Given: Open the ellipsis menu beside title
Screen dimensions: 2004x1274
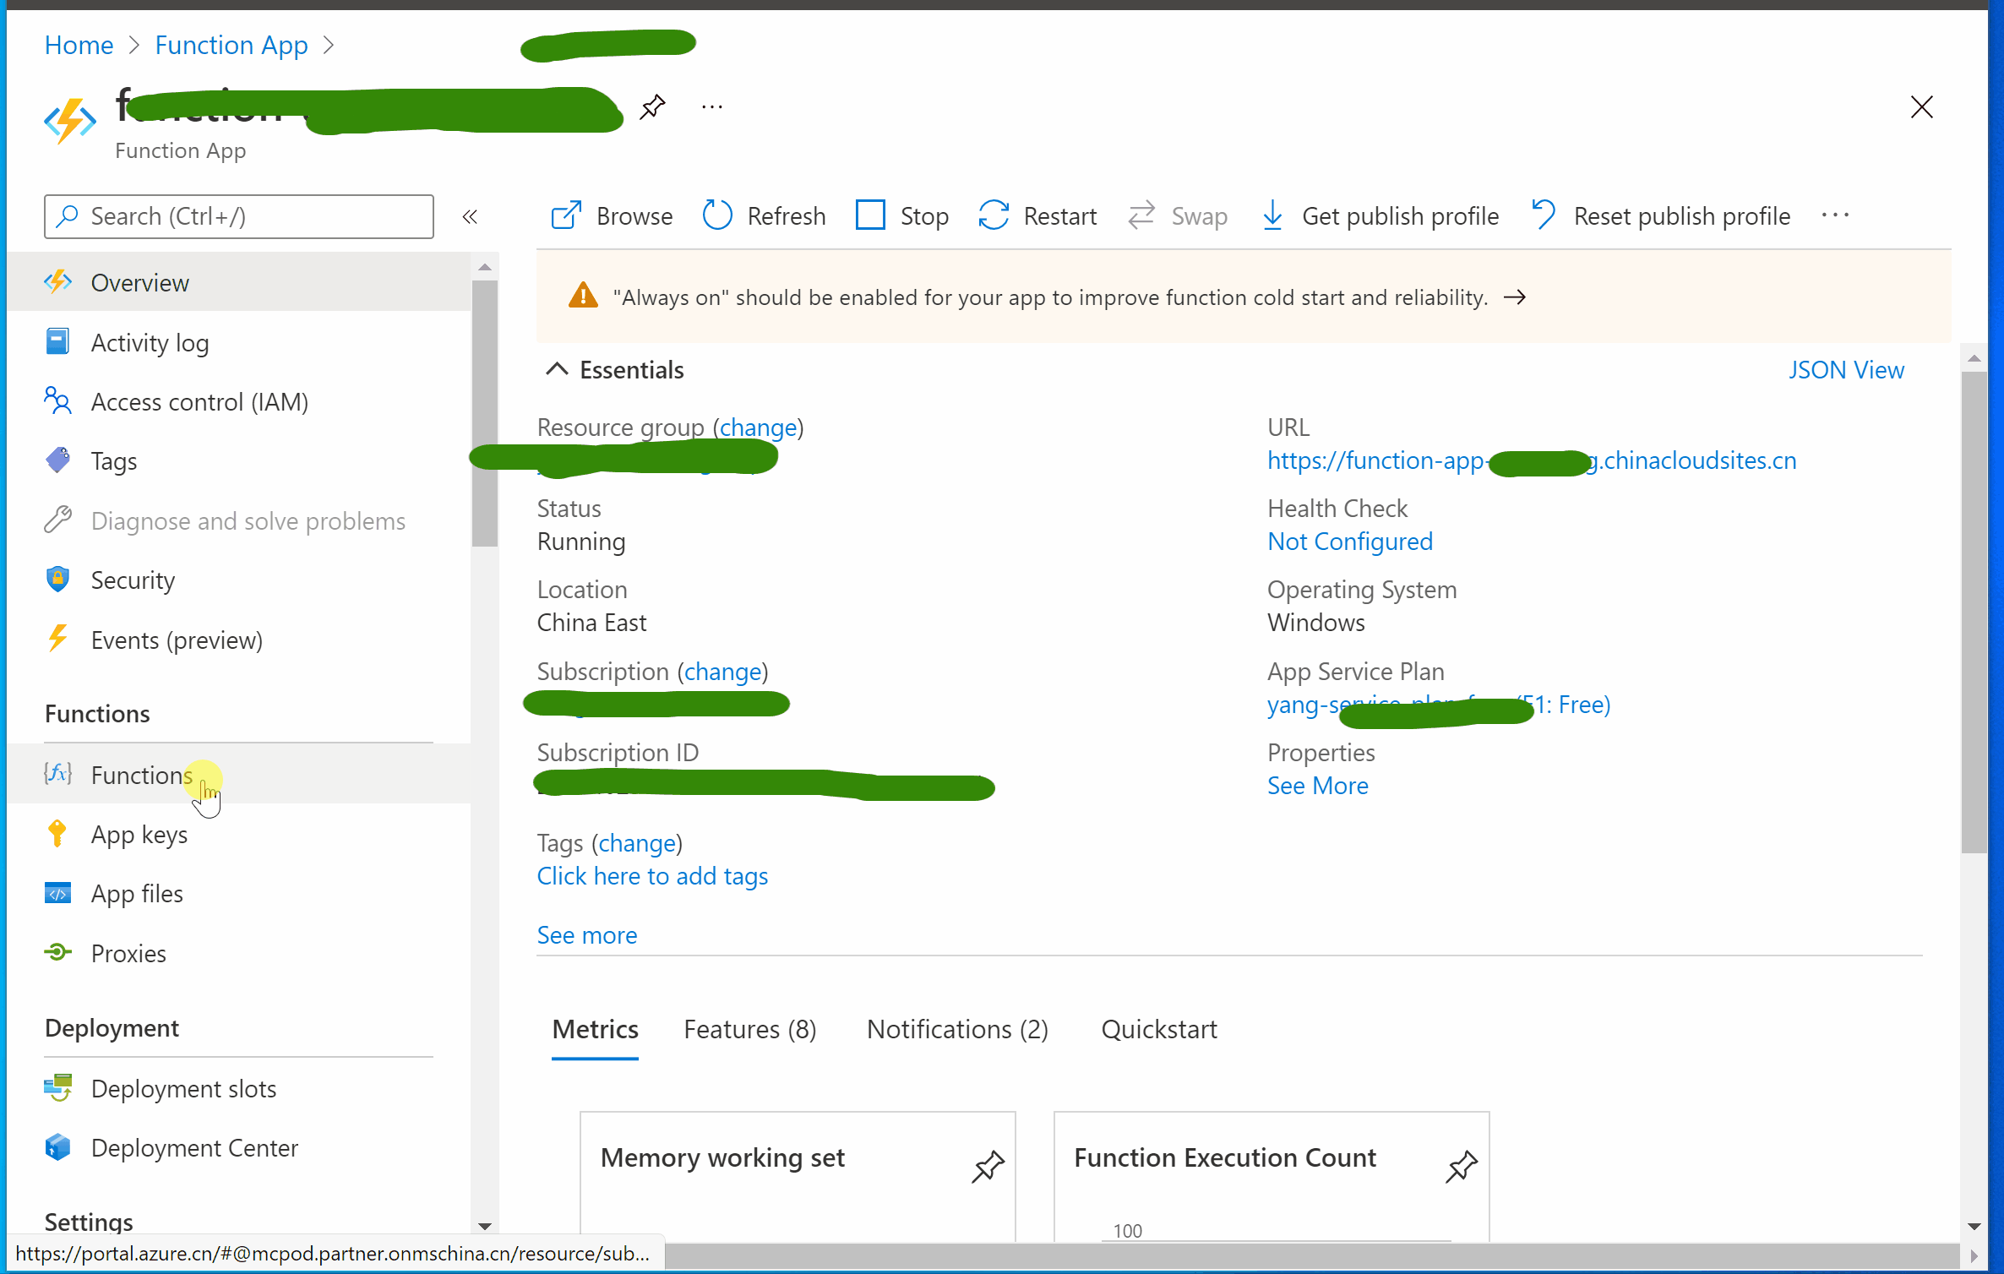Looking at the screenshot, I should click(x=711, y=107).
